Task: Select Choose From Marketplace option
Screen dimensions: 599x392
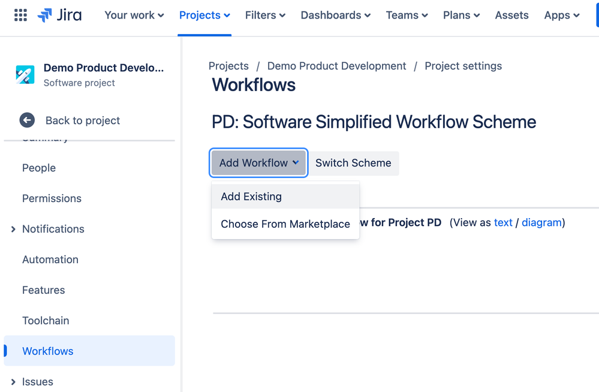Action: pos(285,224)
